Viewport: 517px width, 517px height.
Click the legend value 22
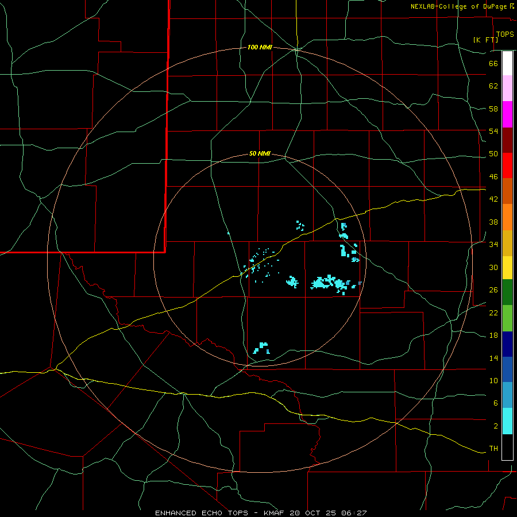click(493, 312)
